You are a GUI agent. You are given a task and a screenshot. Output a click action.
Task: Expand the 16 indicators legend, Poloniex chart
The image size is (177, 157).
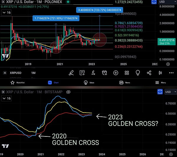(6, 12)
